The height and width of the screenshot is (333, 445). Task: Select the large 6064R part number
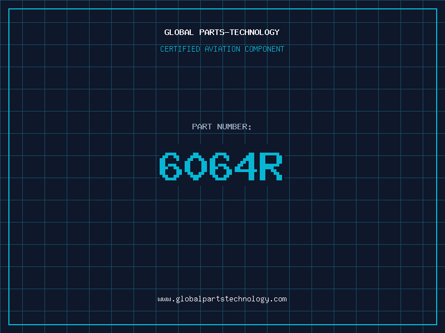(x=222, y=167)
